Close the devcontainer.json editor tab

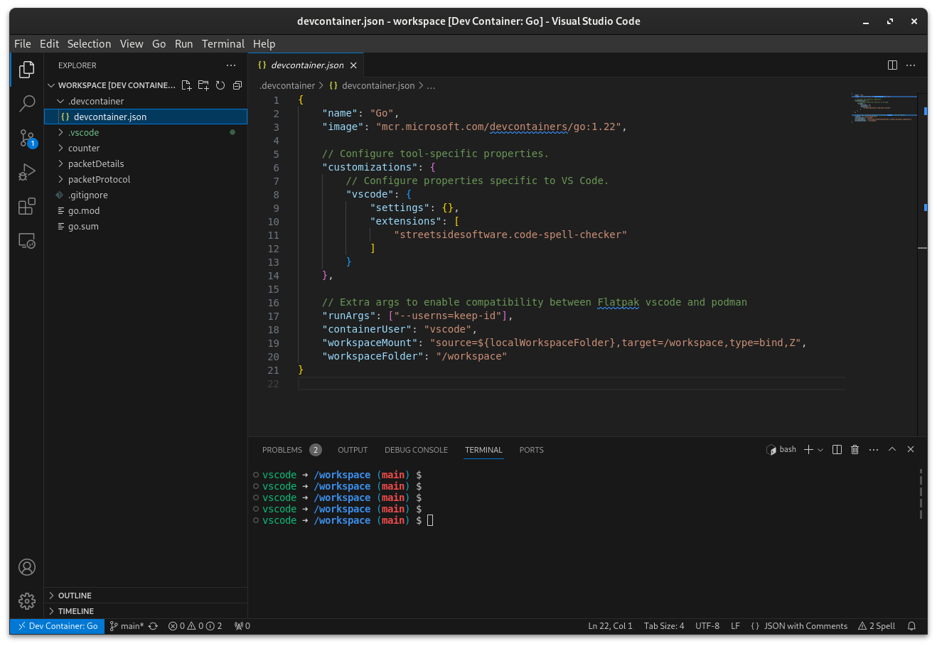coord(353,65)
